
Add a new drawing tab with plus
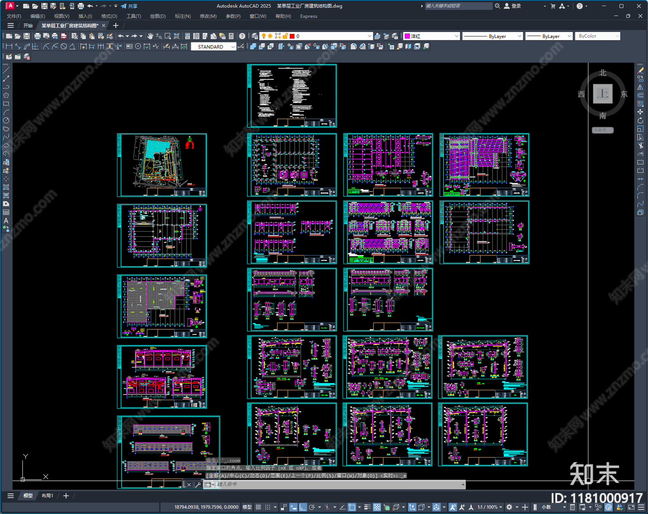point(115,26)
